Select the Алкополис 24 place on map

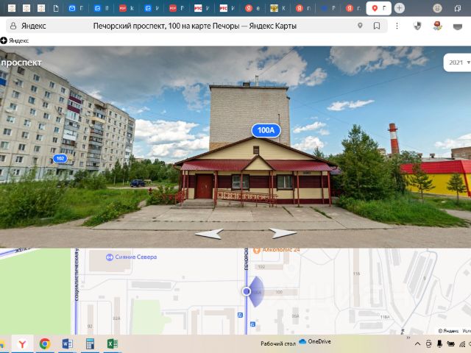[x=277, y=250]
